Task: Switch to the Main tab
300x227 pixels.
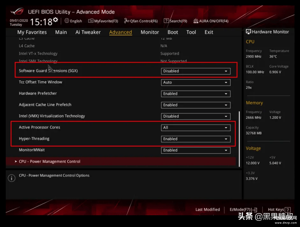Action: (x=61, y=32)
